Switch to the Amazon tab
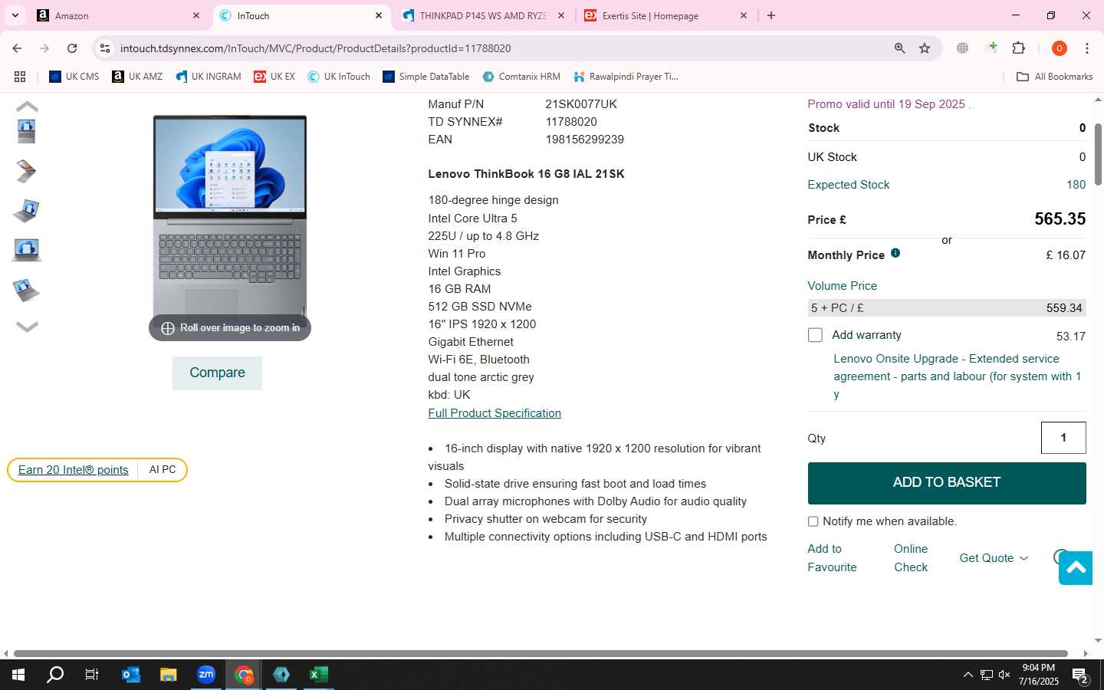 tap(119, 15)
